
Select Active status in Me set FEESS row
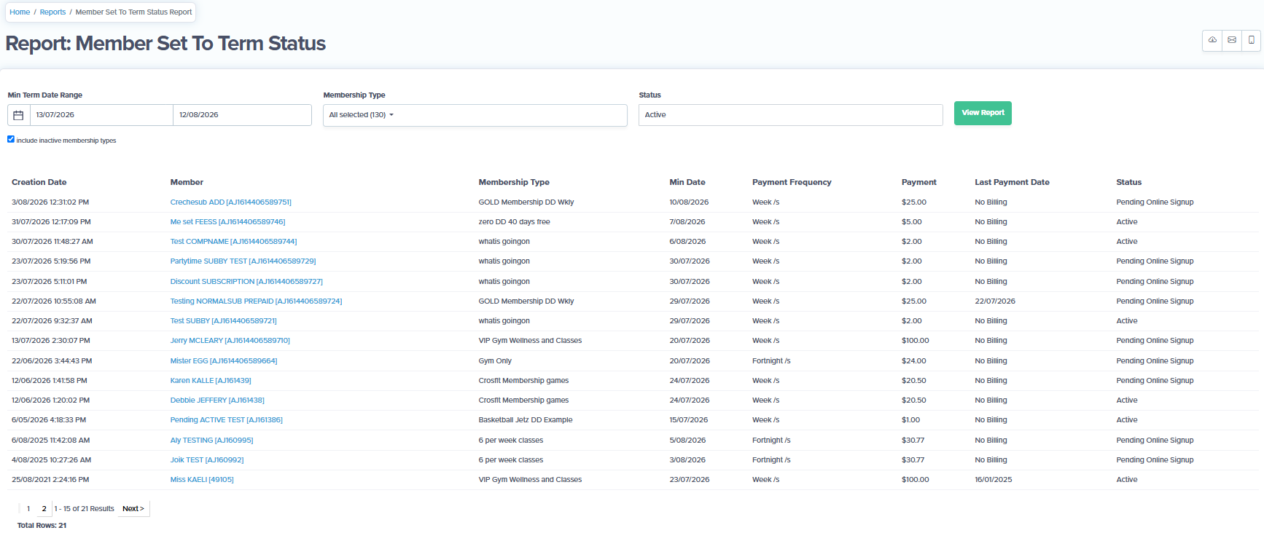point(1127,222)
